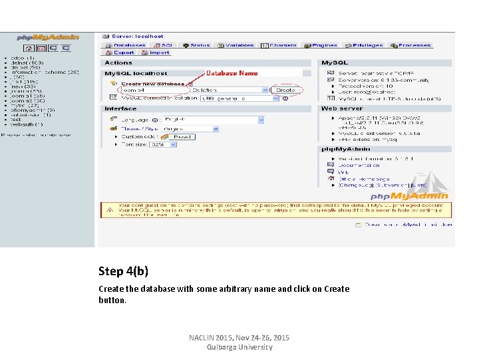
Task: Select the mysql (23) database
Action: (25, 105)
